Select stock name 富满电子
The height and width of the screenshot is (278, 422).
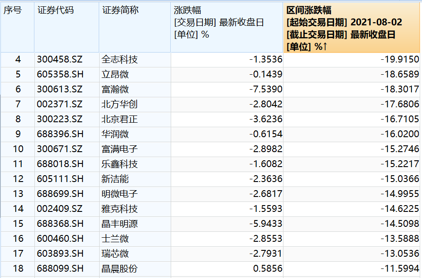coord(120,149)
